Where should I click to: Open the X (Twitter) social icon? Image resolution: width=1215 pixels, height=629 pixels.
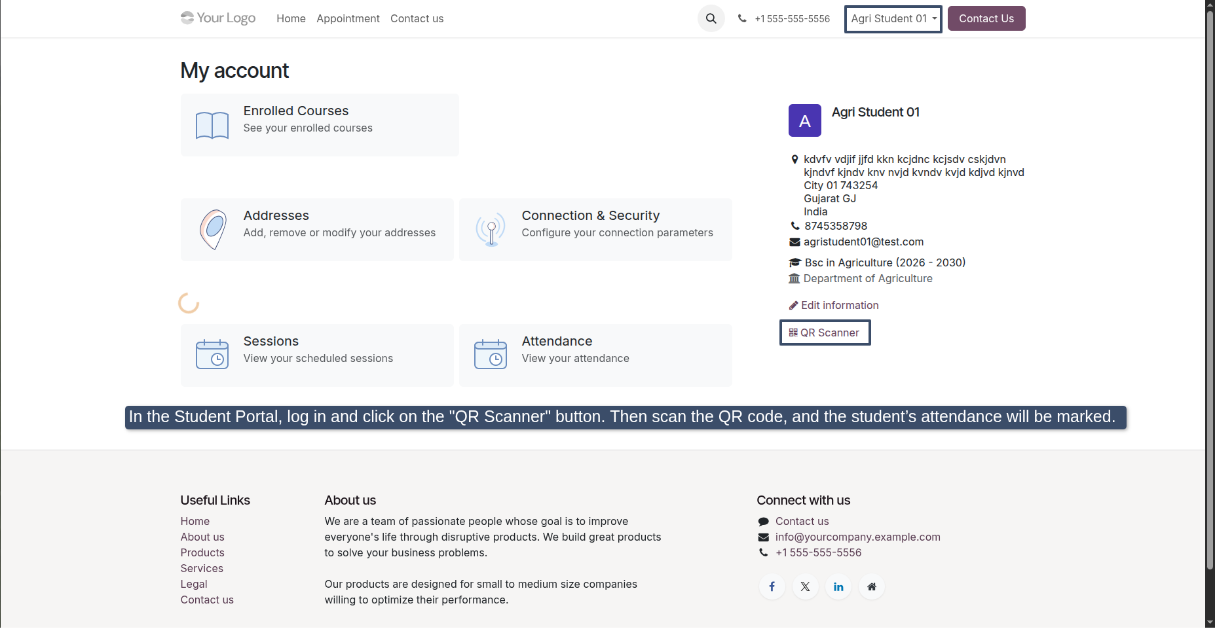coord(805,586)
